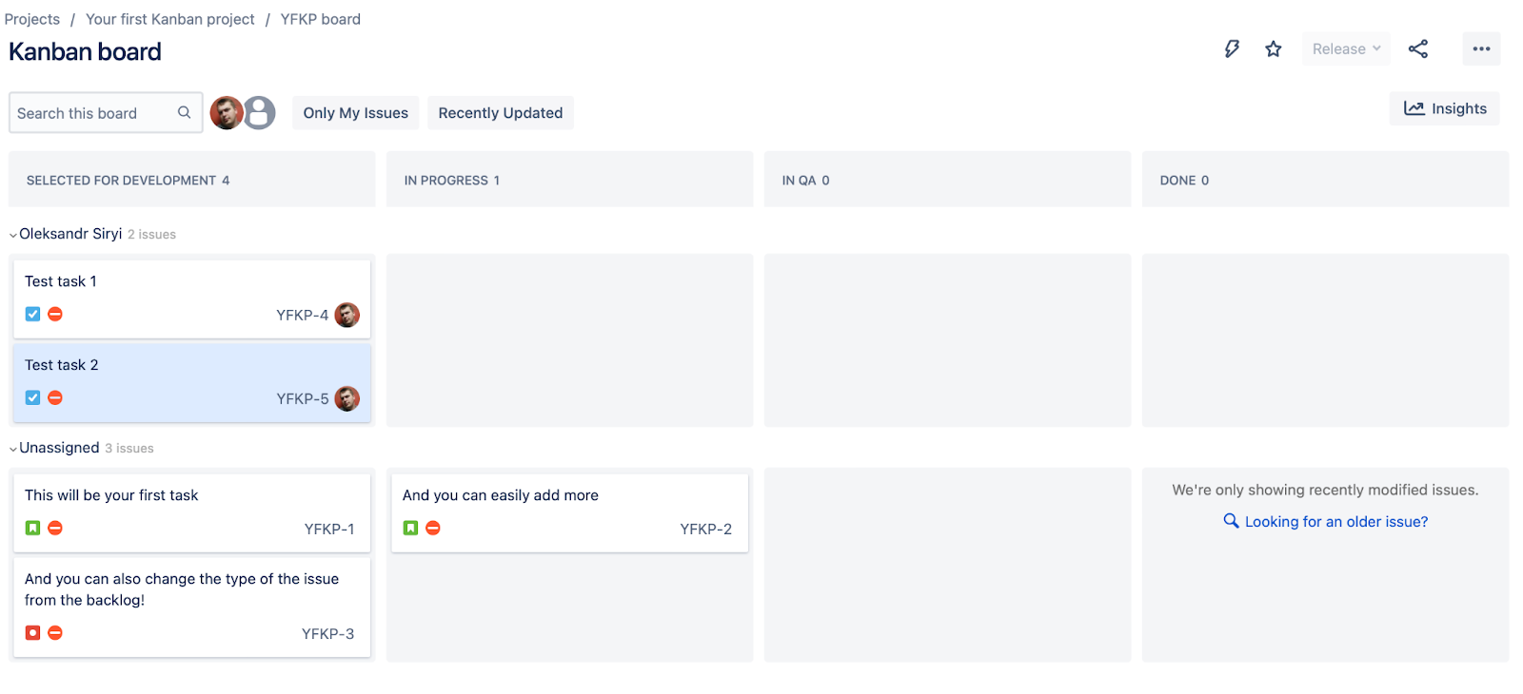The height and width of the screenshot is (694, 1523).
Task: Filter by the unassigned grey avatar
Action: pos(260,113)
